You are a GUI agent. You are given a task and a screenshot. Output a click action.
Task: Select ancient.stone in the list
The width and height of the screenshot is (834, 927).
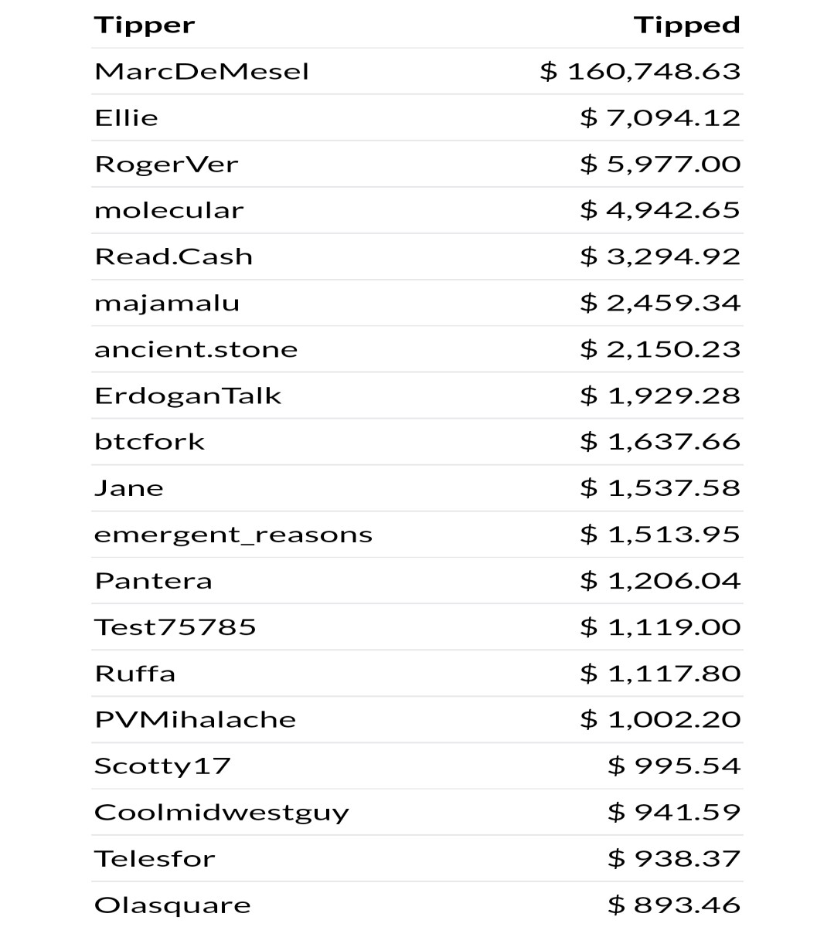(x=196, y=350)
